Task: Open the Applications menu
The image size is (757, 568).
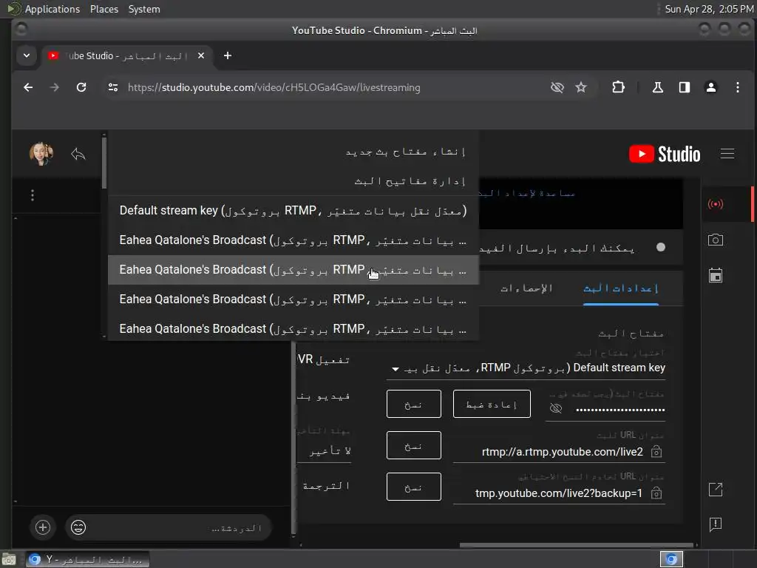Action: 52,9
